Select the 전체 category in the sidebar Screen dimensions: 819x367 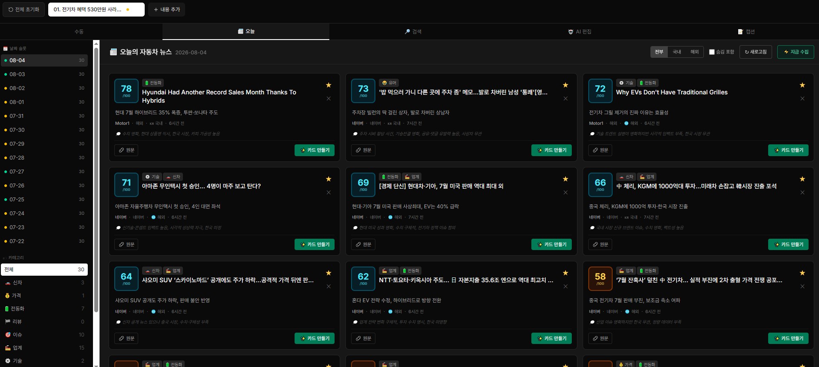coord(44,270)
